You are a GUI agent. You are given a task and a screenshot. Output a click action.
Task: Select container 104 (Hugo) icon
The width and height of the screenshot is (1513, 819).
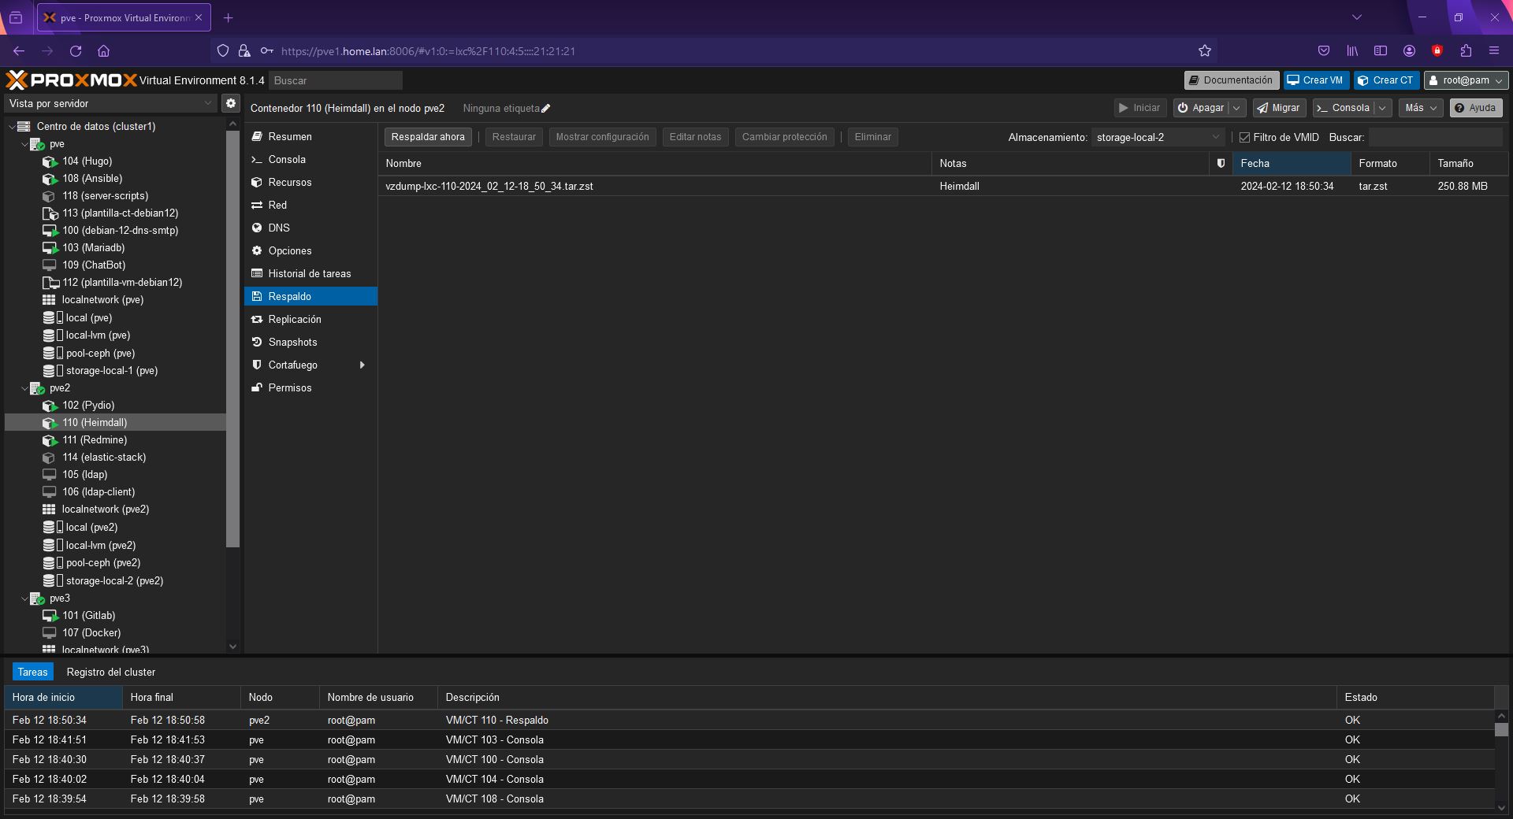tap(50, 161)
